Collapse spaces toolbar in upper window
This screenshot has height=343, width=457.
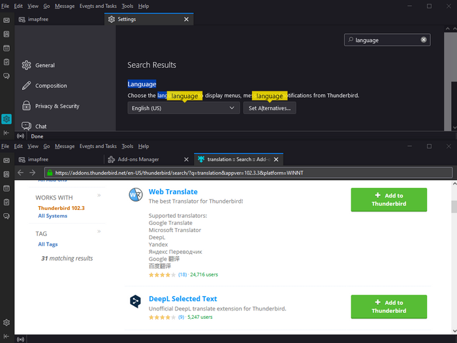click(7, 133)
